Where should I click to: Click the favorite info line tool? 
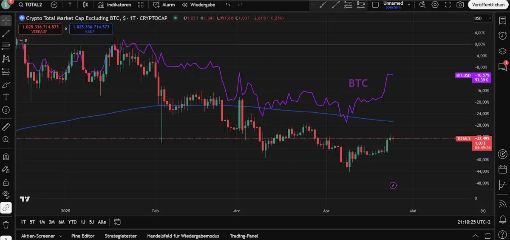pyautogui.click(x=336, y=5)
